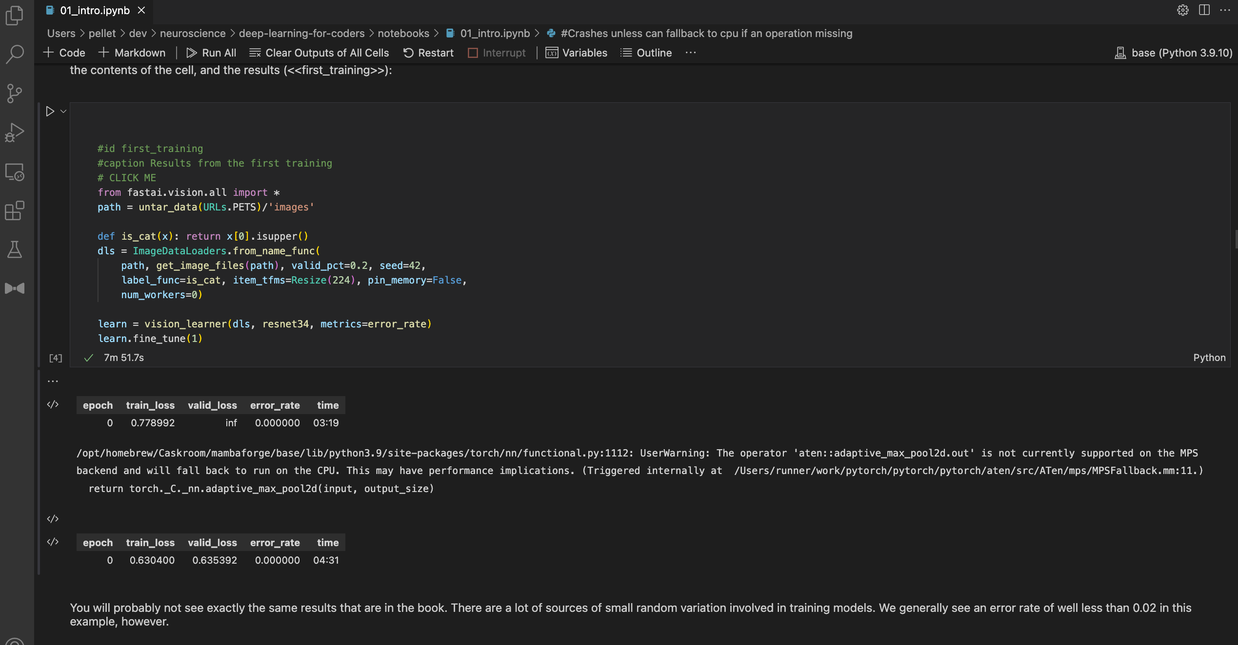Screen dimensions: 1238x645
Task: Open toolbar overflow menu after Outline
Action: (x=690, y=53)
